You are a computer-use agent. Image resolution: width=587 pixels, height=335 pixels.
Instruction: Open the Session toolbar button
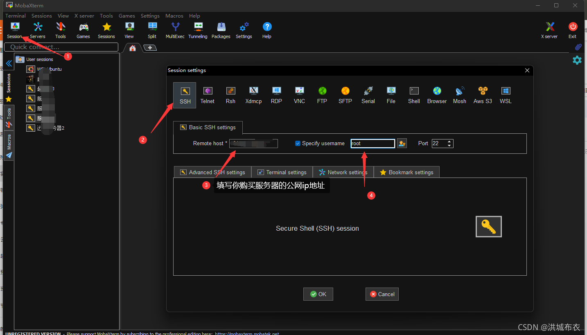[x=15, y=31]
